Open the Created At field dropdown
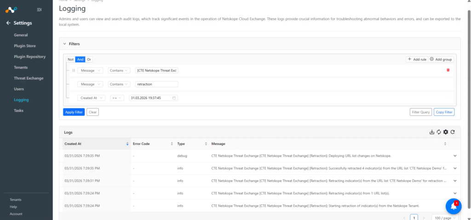471x220 pixels. (92, 98)
